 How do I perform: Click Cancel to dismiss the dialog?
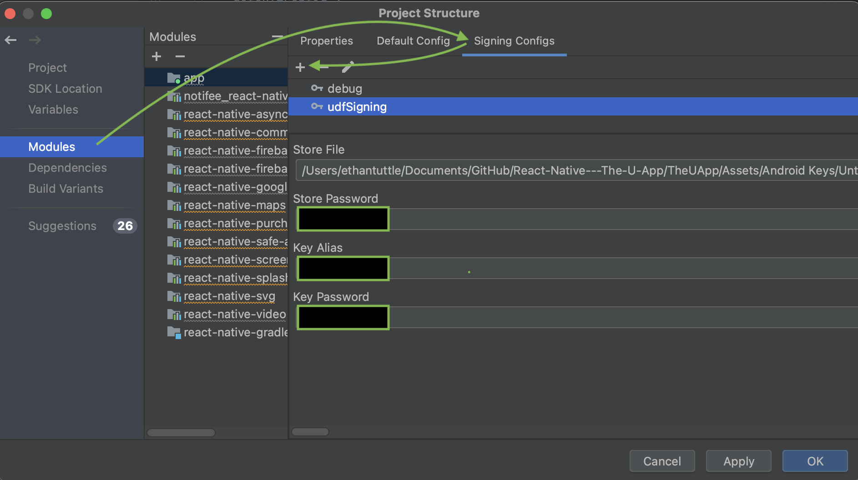(x=662, y=461)
